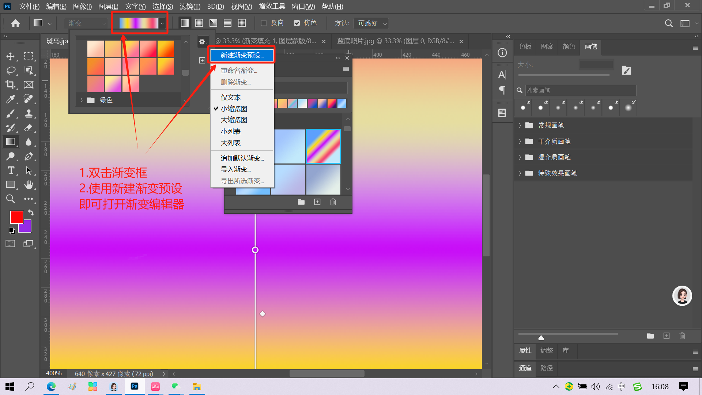Click the 搜索画笔 search field
This screenshot has width=702, height=395.
pyautogui.click(x=580, y=90)
